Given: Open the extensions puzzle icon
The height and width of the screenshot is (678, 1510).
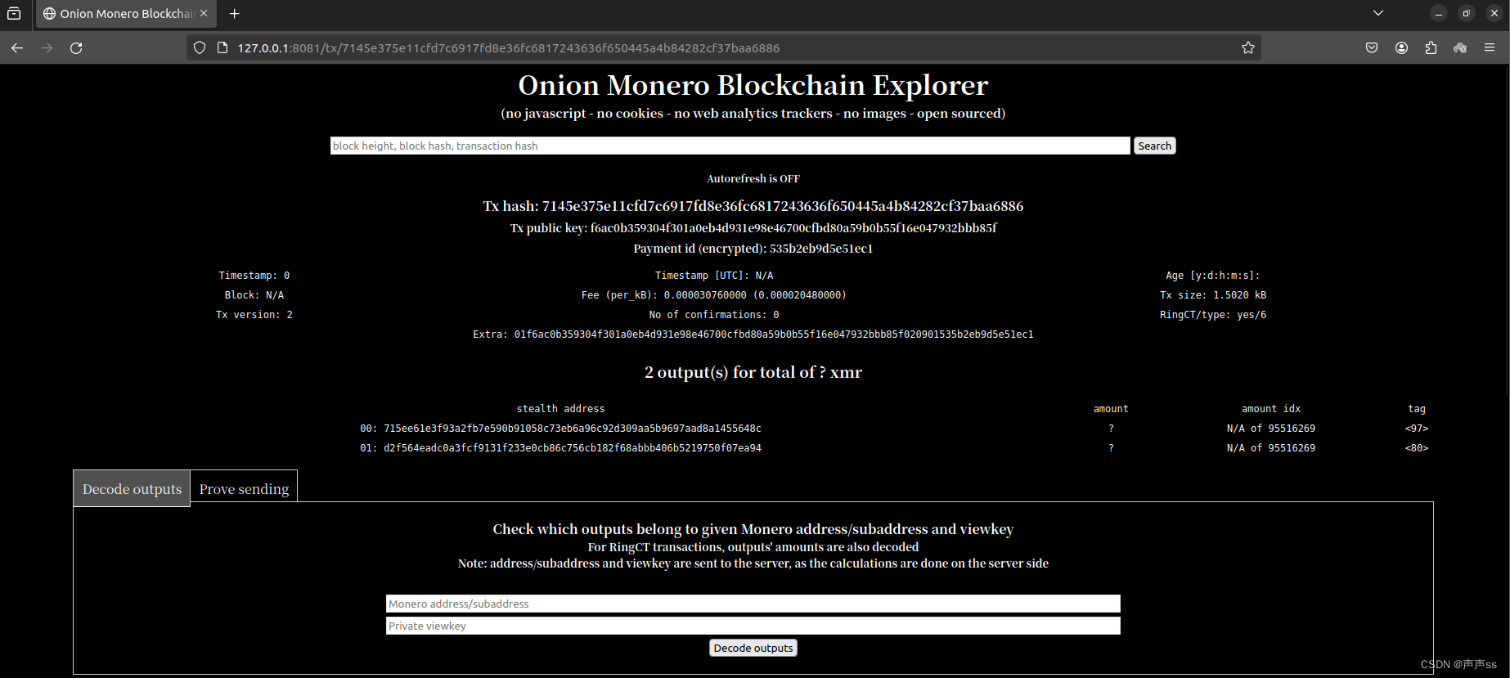Looking at the screenshot, I should (1431, 48).
